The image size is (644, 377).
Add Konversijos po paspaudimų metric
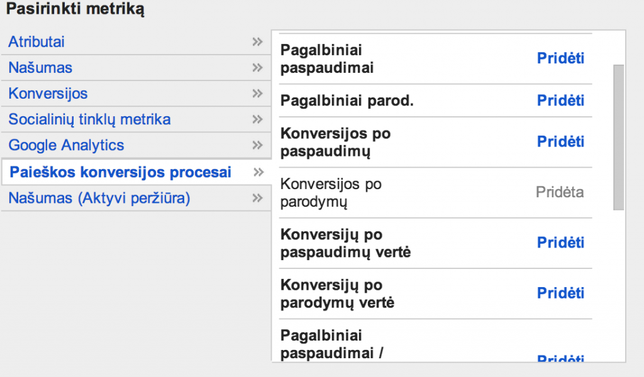(x=560, y=141)
